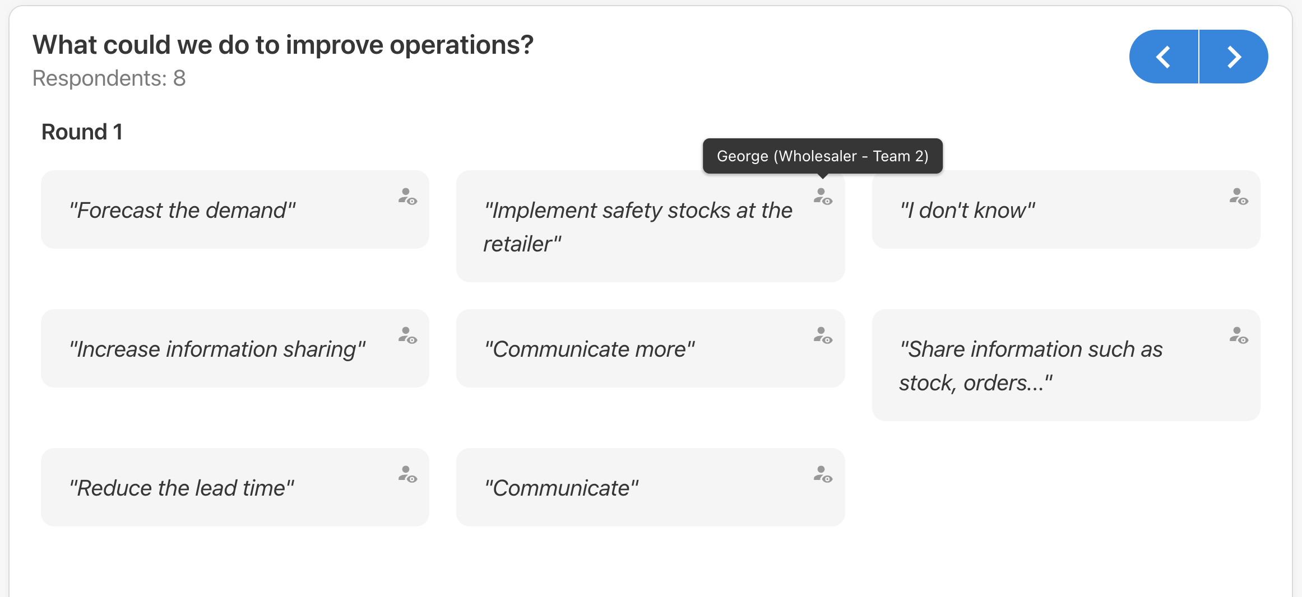Select the "I don't know" answer card
Screen dimensions: 1302x597
coord(1066,209)
